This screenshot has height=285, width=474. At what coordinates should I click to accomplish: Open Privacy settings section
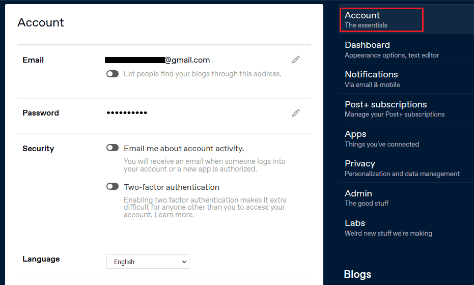[406, 168]
